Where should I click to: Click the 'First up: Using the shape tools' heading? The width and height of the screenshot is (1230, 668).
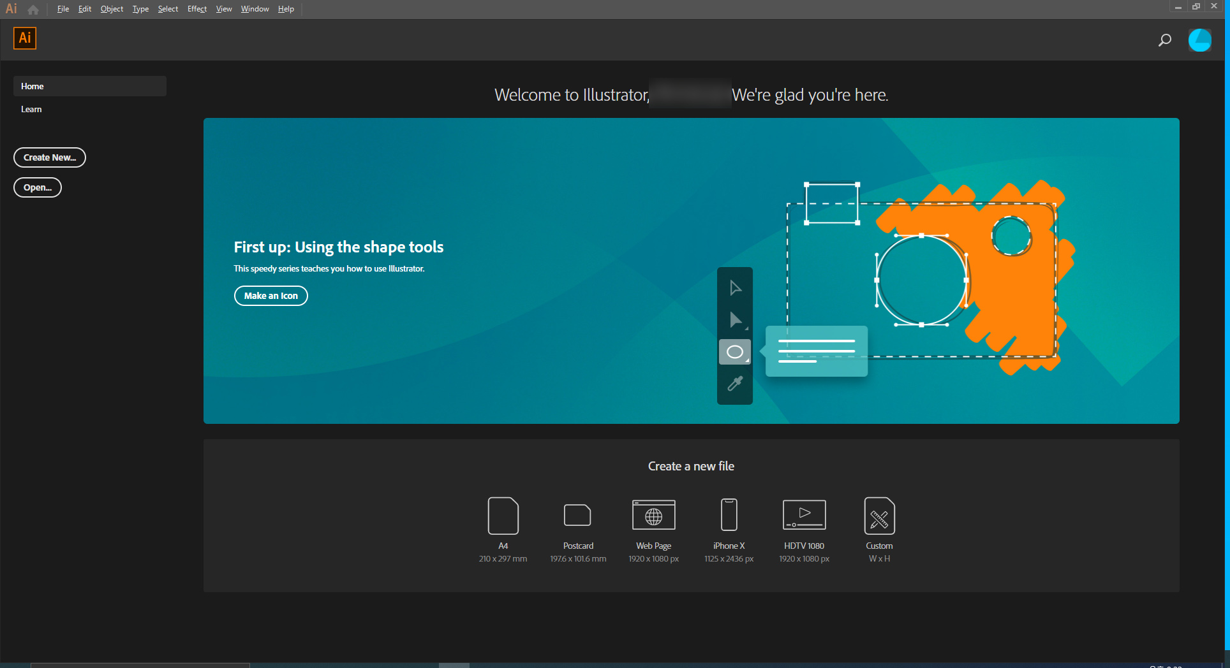(x=339, y=247)
